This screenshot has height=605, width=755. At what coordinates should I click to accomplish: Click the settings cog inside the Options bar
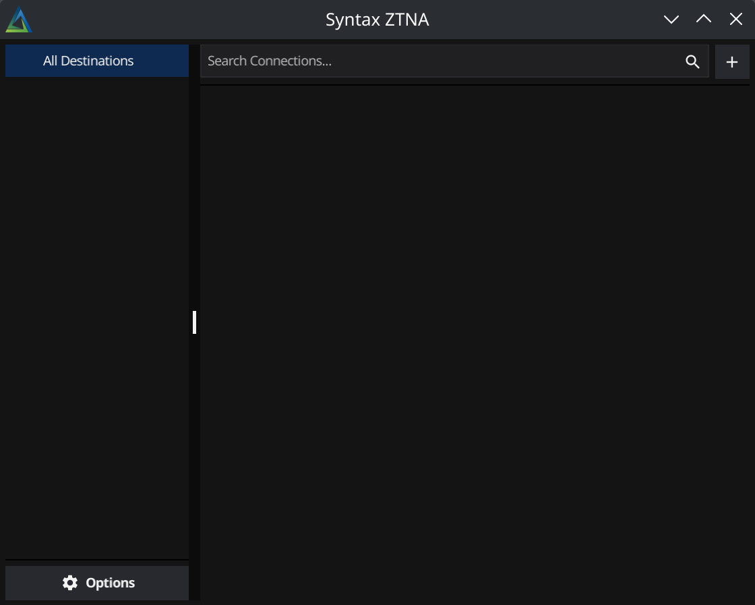[x=70, y=582]
